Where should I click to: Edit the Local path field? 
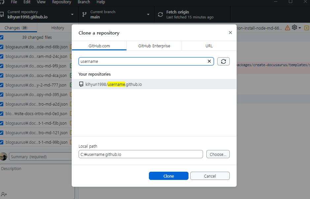tap(141, 154)
